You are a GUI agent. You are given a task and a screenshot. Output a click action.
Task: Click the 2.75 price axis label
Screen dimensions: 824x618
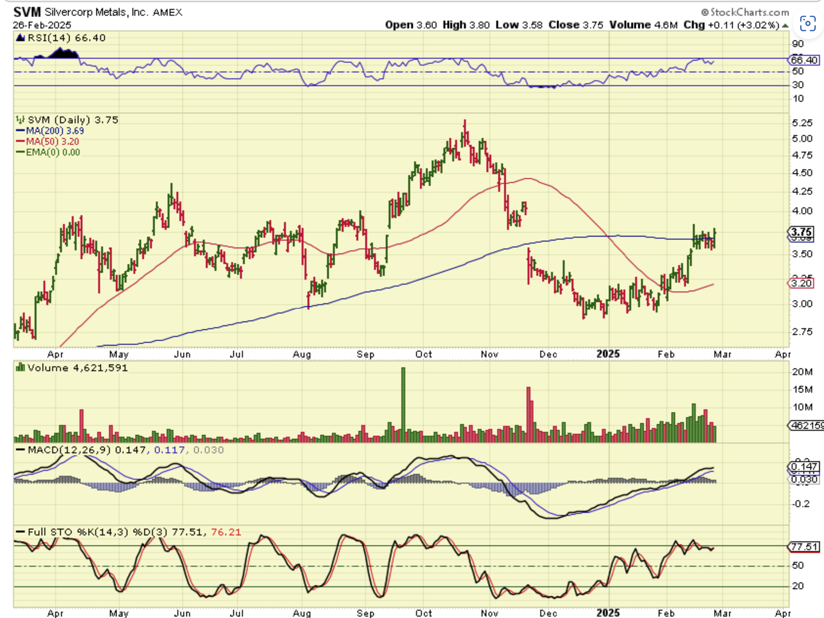tap(802, 332)
